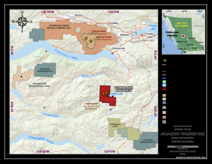Image resolution: width=212 pixels, height=164 pixels.
Task: Pick the orange legend swatch
Action: pyautogui.click(x=164, y=117)
